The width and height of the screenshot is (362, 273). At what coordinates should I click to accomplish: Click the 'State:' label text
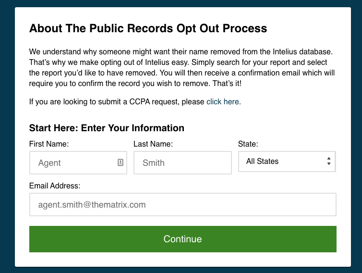248,144
